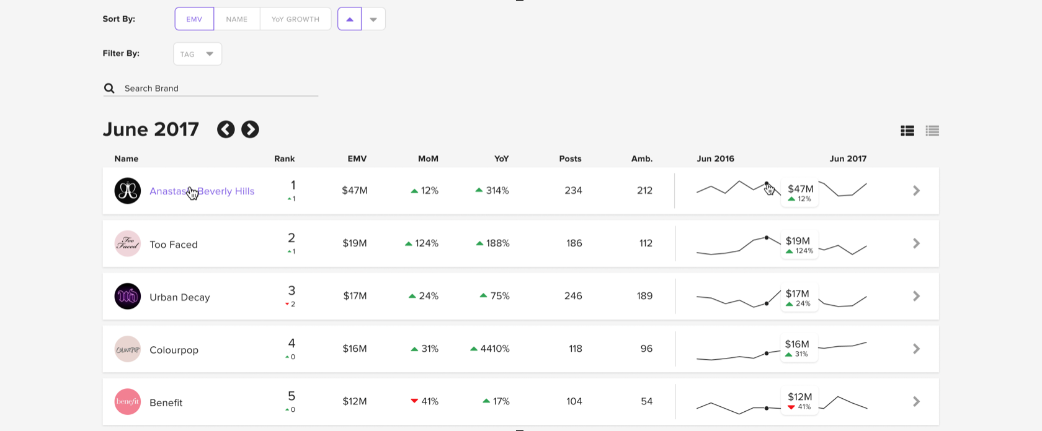
Task: Switch to detailed list view icon
Action: point(907,131)
